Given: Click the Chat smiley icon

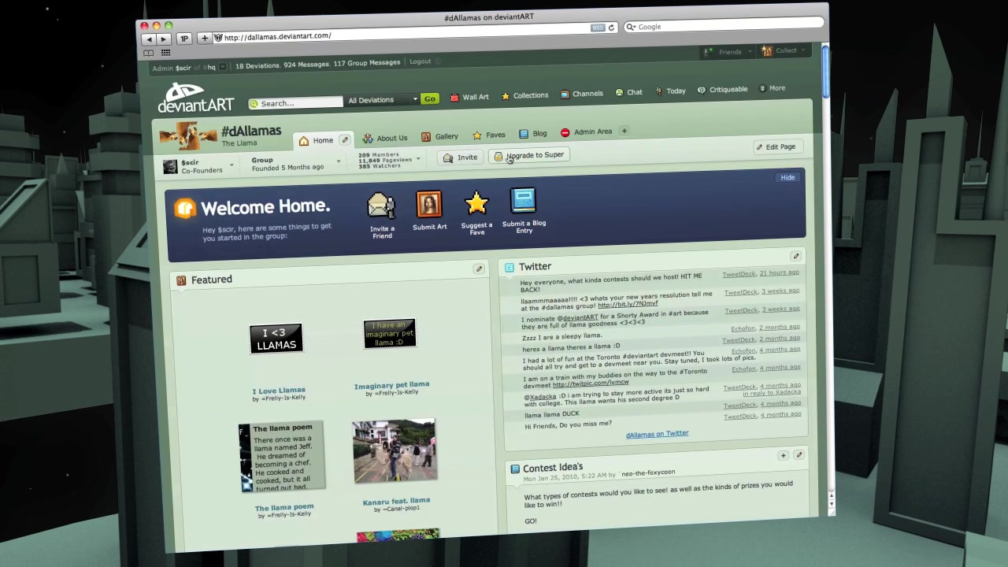Looking at the screenshot, I should 619,92.
